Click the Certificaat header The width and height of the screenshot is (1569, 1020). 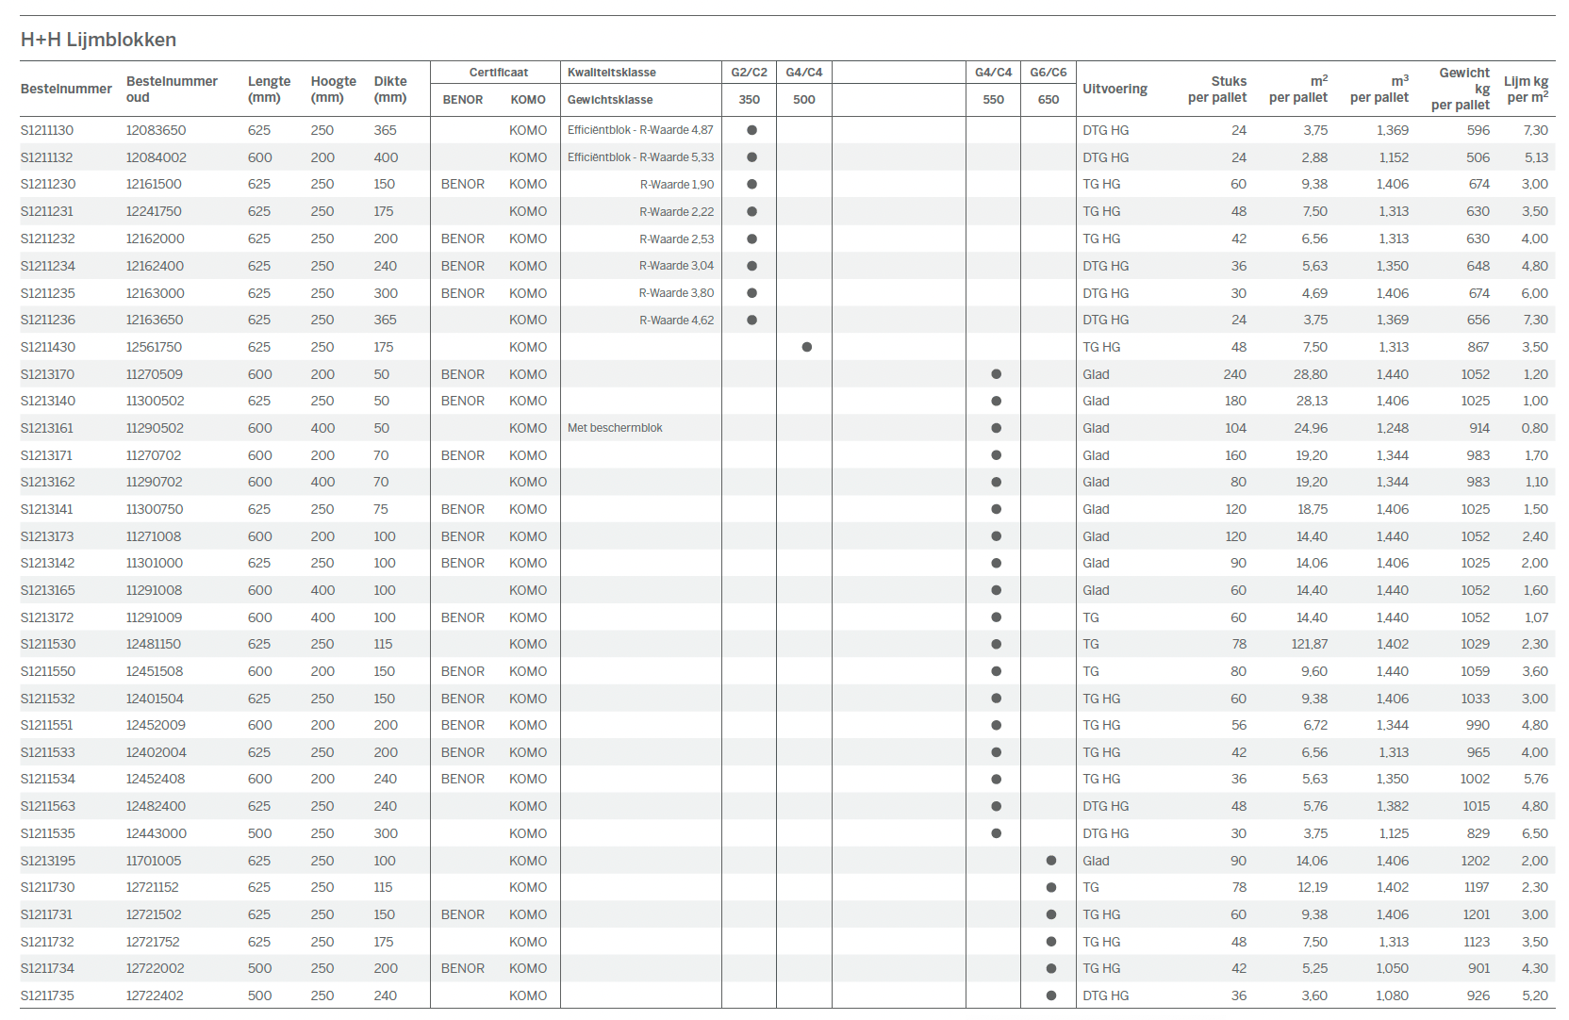(498, 73)
